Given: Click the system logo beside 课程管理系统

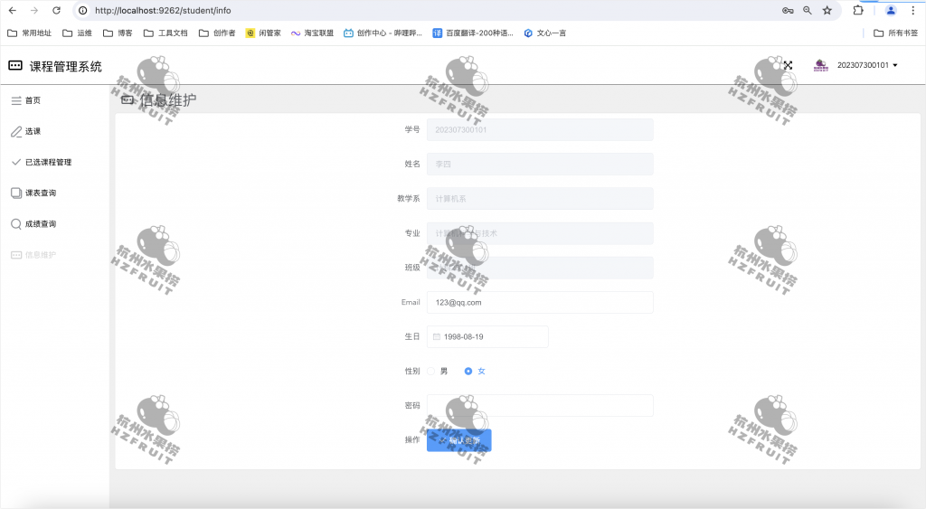Looking at the screenshot, I should (15, 65).
